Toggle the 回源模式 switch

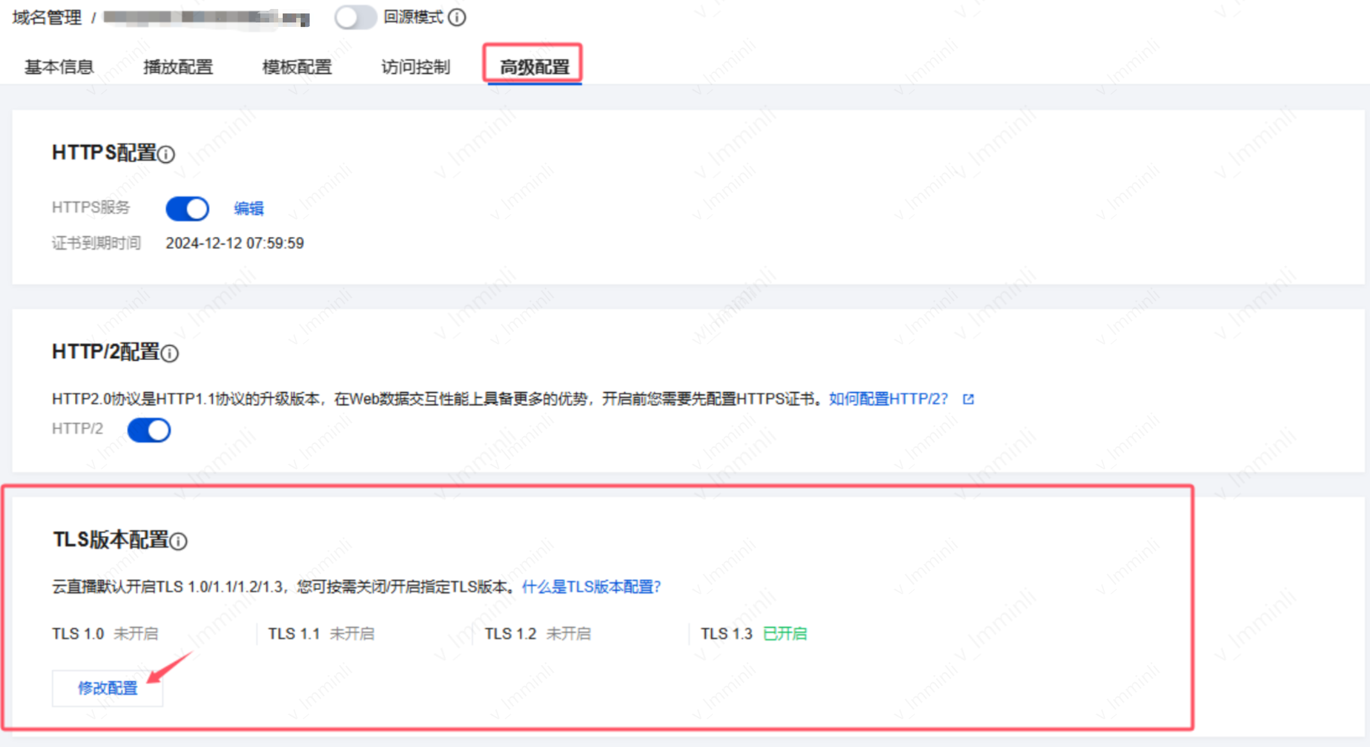tap(356, 17)
